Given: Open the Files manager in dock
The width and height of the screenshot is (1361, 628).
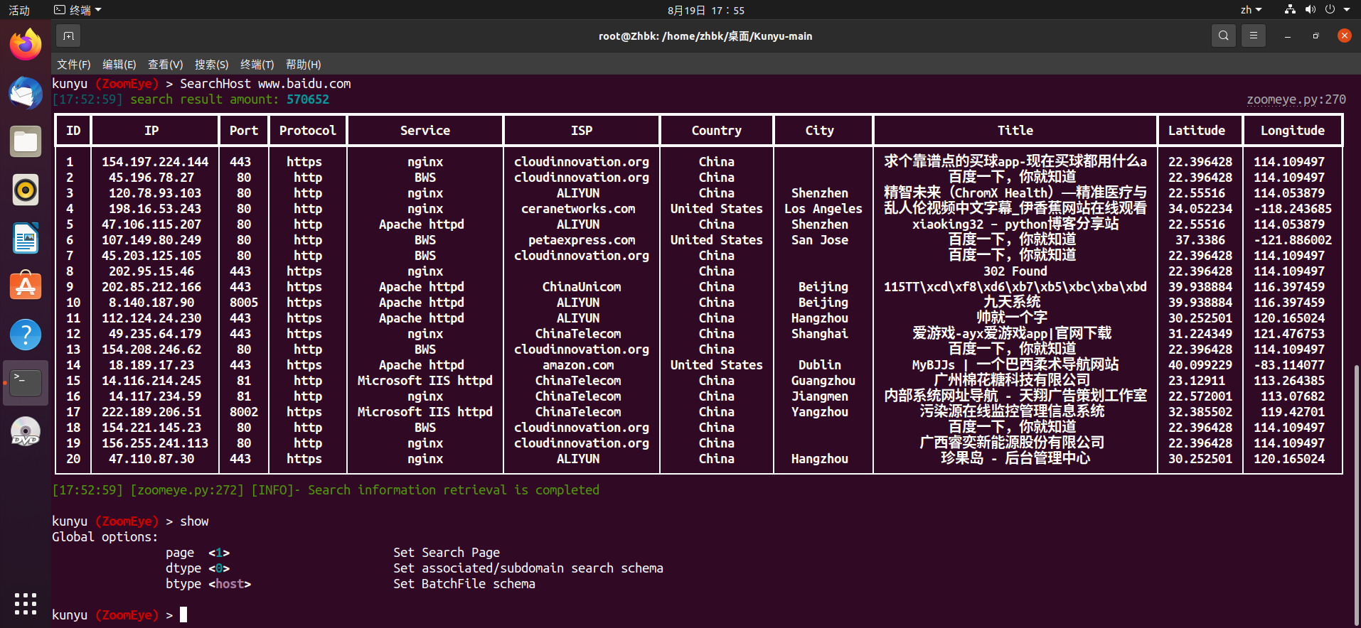Looking at the screenshot, I should (26, 141).
